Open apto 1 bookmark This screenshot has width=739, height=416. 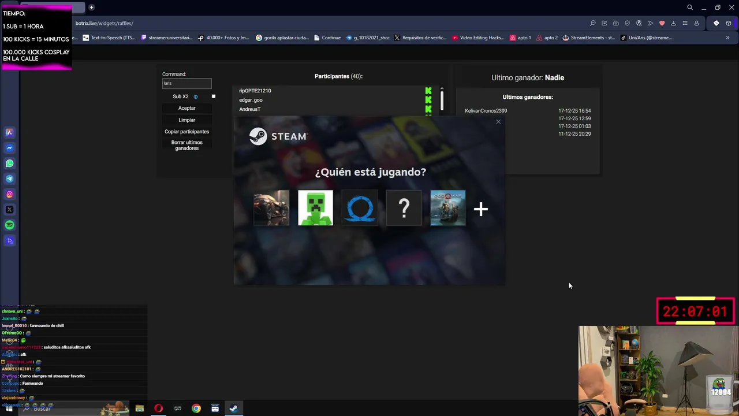pos(520,38)
